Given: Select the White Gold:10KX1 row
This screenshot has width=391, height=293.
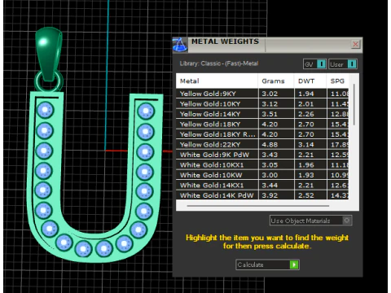Looking at the screenshot, I should pos(262,165).
